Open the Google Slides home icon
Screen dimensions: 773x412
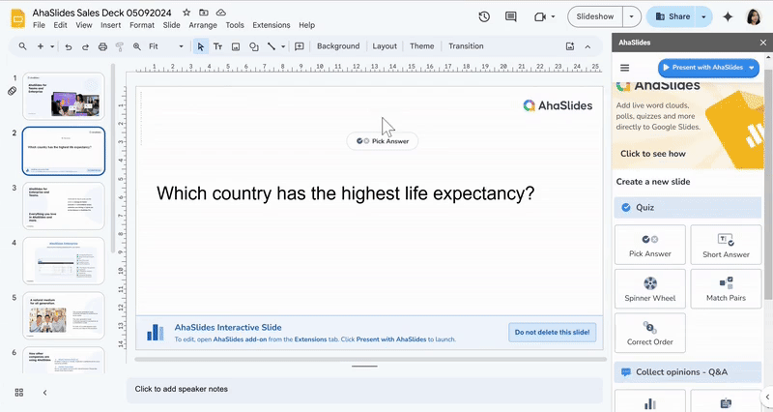17,18
